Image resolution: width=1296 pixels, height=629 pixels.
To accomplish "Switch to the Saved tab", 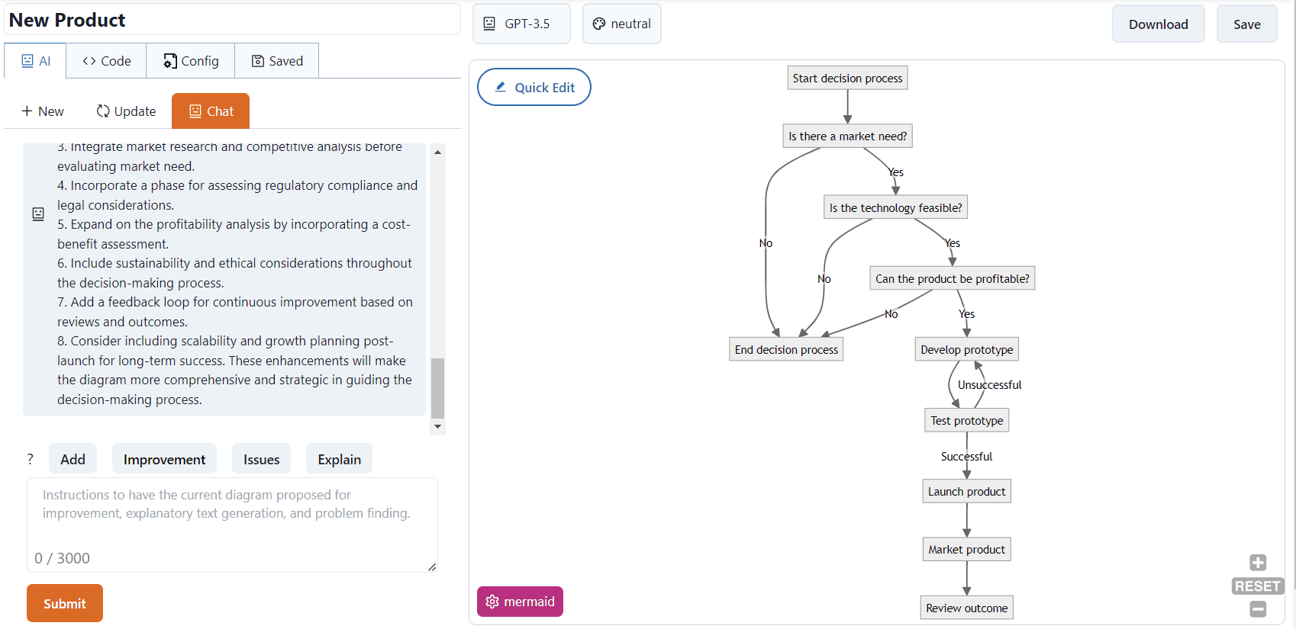I will (x=276, y=60).
